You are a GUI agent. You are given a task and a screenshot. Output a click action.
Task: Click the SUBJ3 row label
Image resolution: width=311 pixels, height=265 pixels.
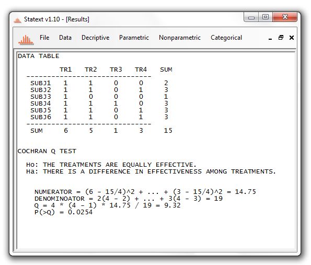[x=41, y=97]
